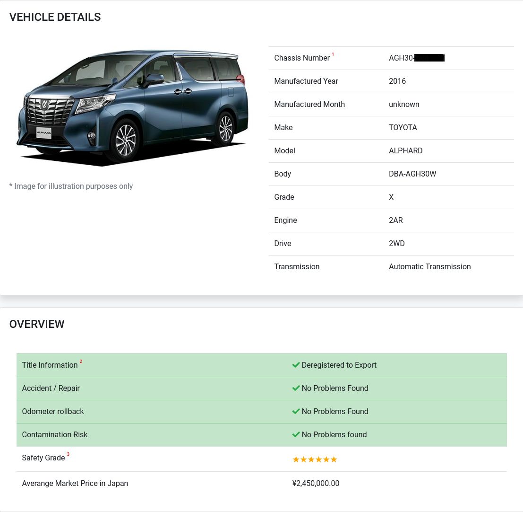Viewport: 523px width, 512px height.
Task: Click the Contamination Risk checkmark icon
Action: [x=296, y=434]
